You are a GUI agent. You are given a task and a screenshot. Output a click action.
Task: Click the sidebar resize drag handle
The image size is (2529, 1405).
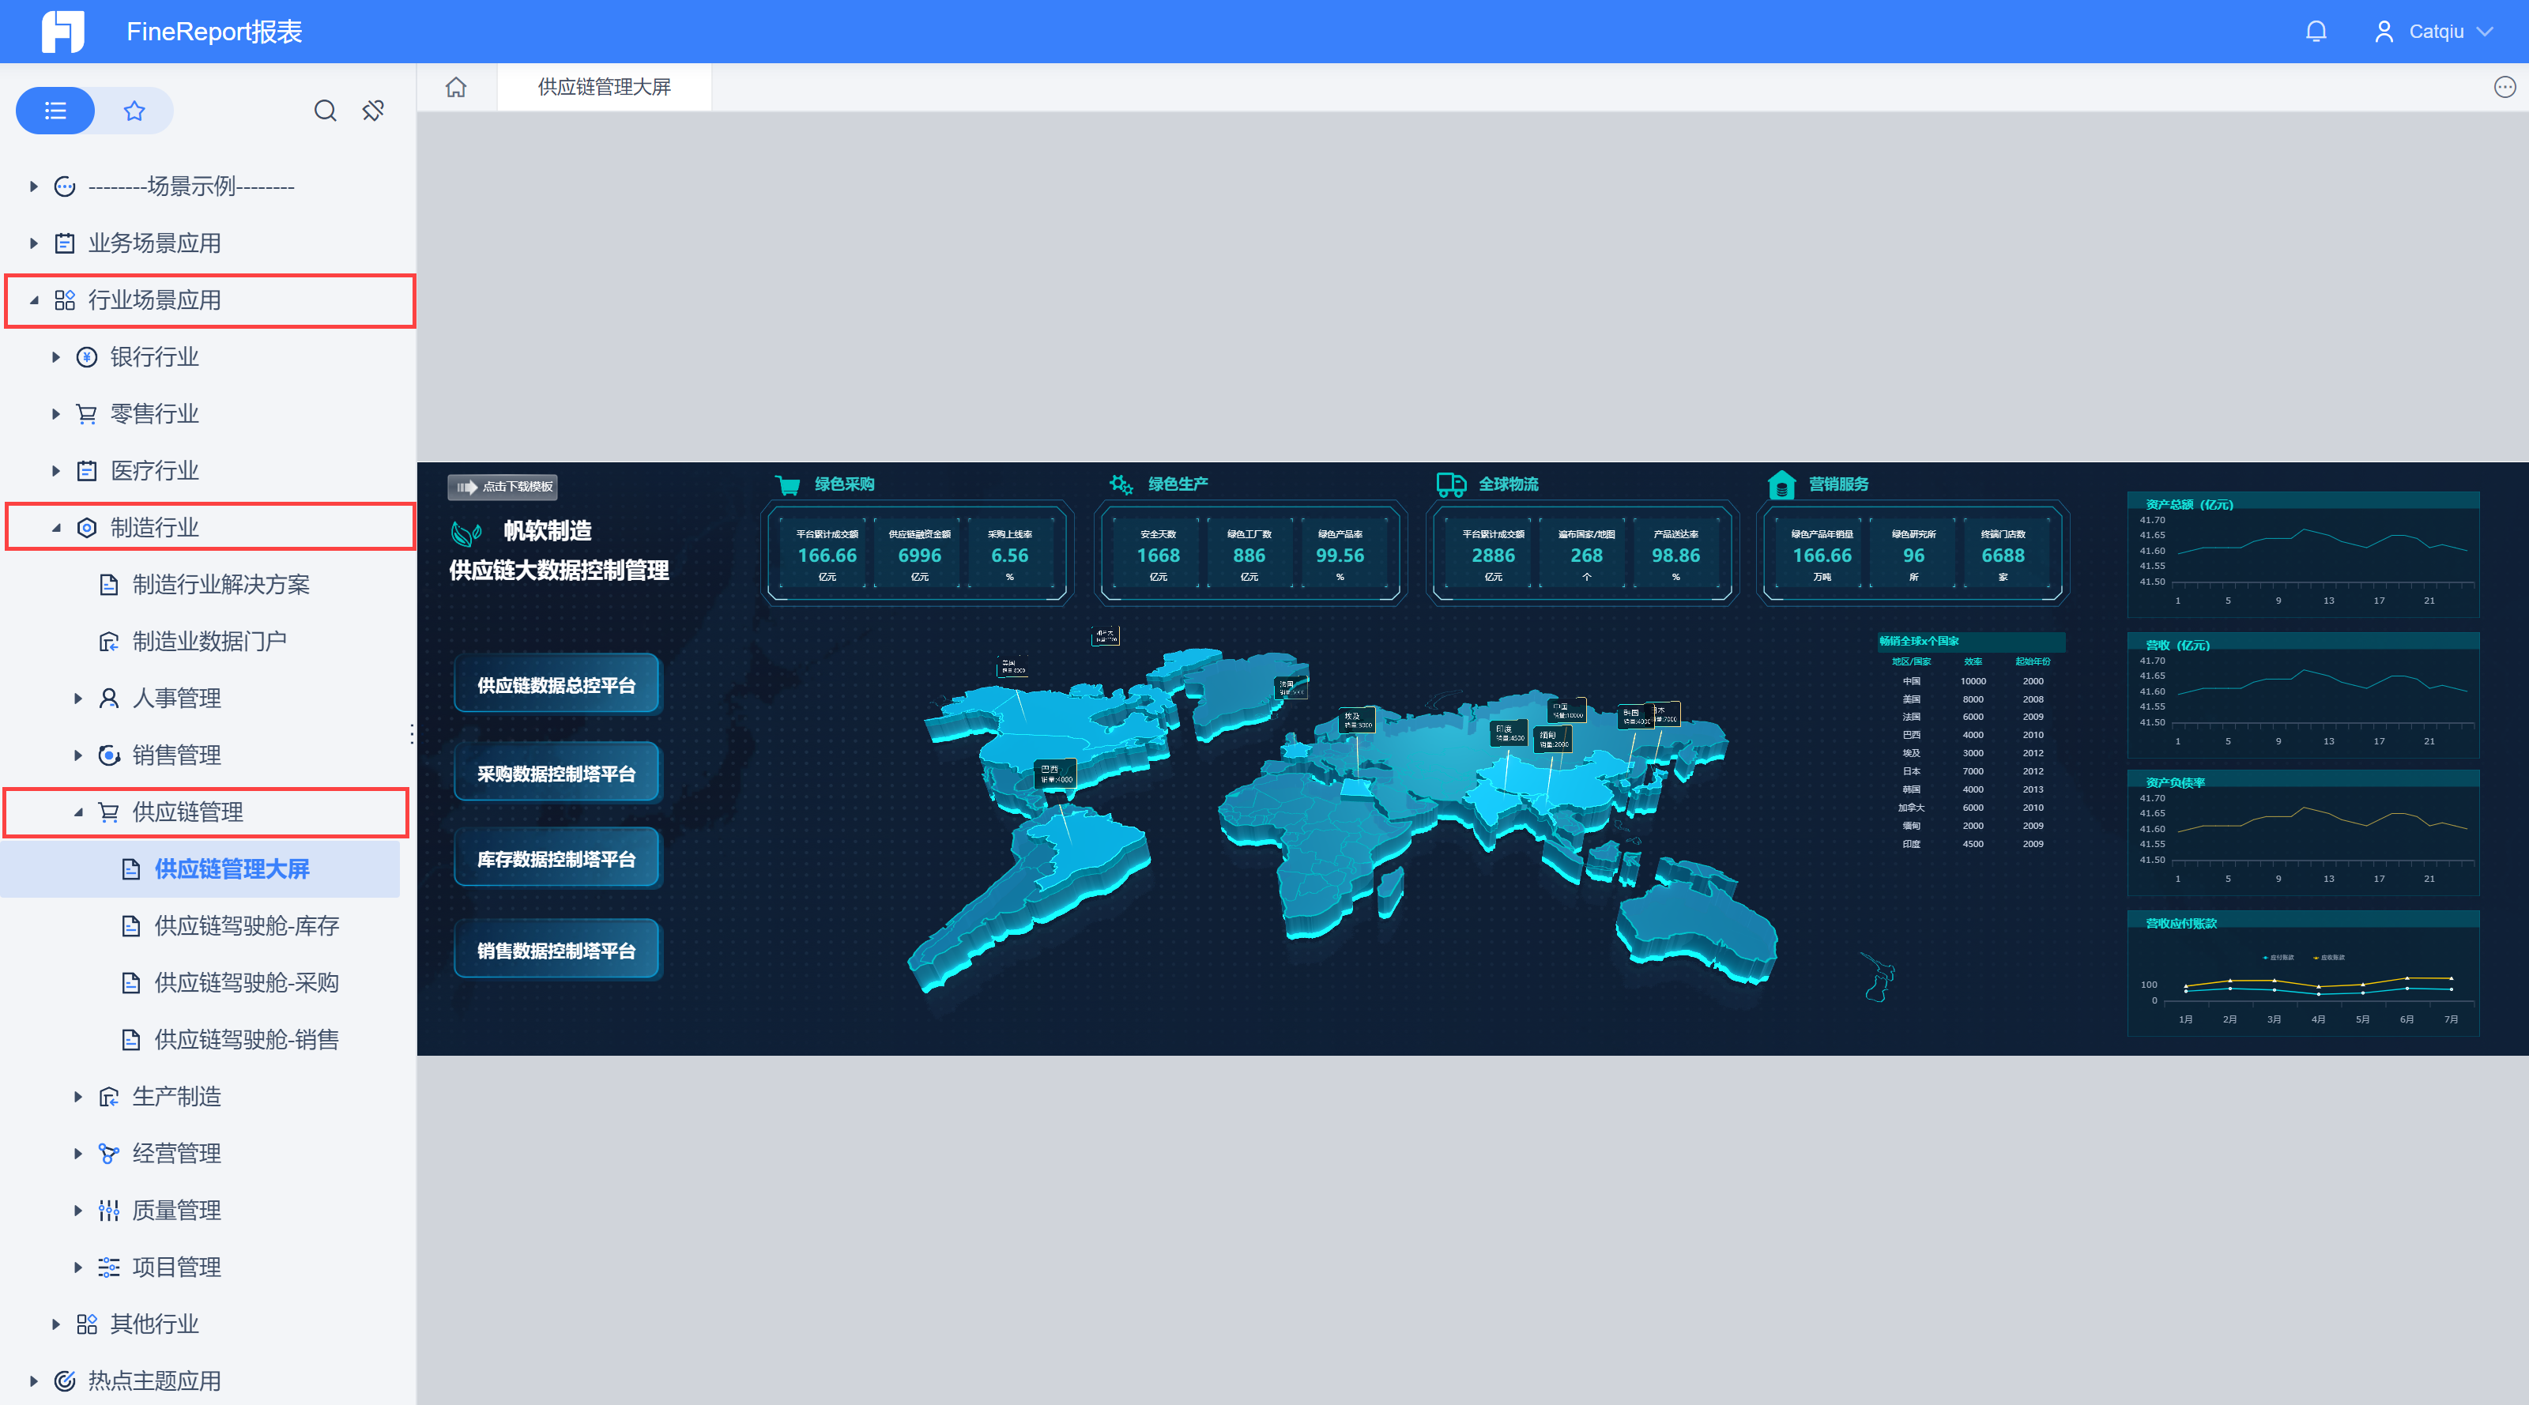coord(411,734)
